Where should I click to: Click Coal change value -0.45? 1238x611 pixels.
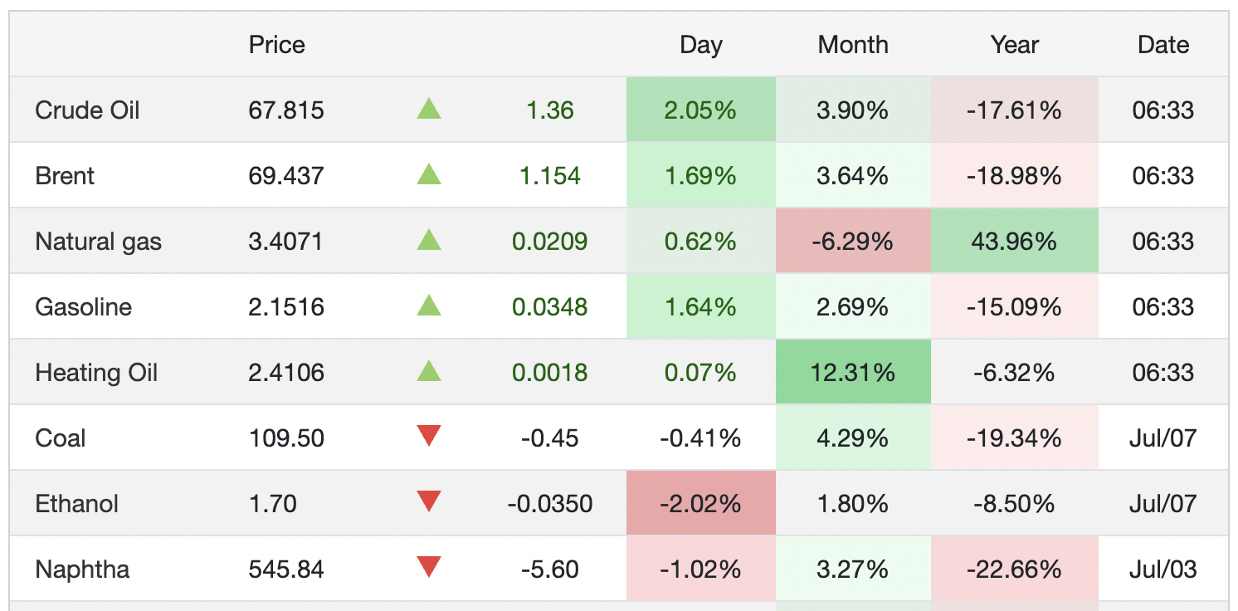click(x=549, y=437)
